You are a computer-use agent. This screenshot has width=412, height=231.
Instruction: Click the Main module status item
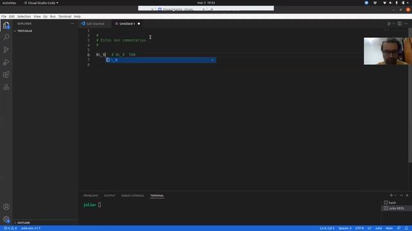click(389, 228)
